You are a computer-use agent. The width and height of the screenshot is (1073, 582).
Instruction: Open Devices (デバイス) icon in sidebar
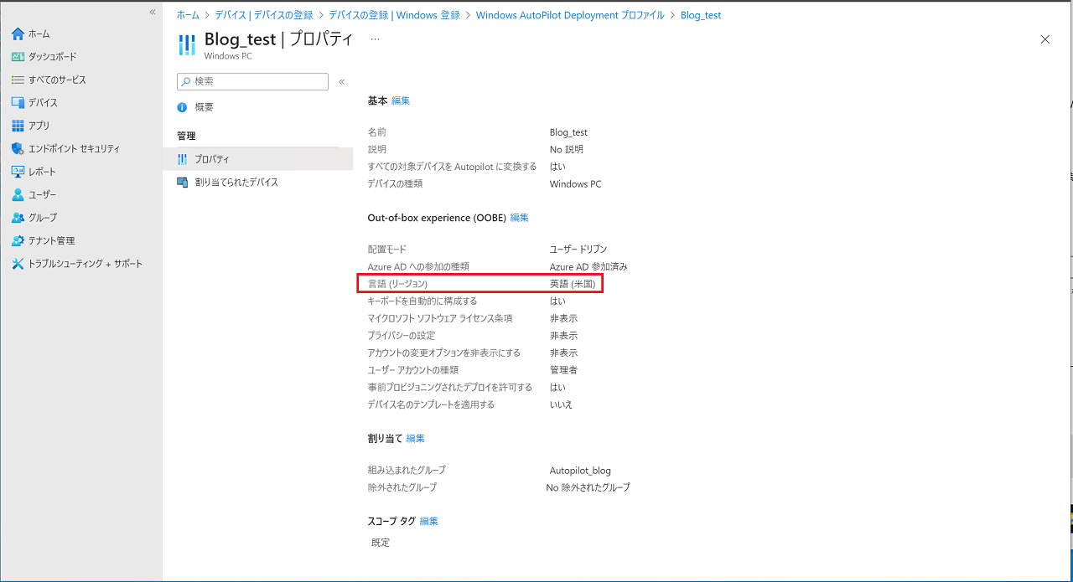[18, 102]
